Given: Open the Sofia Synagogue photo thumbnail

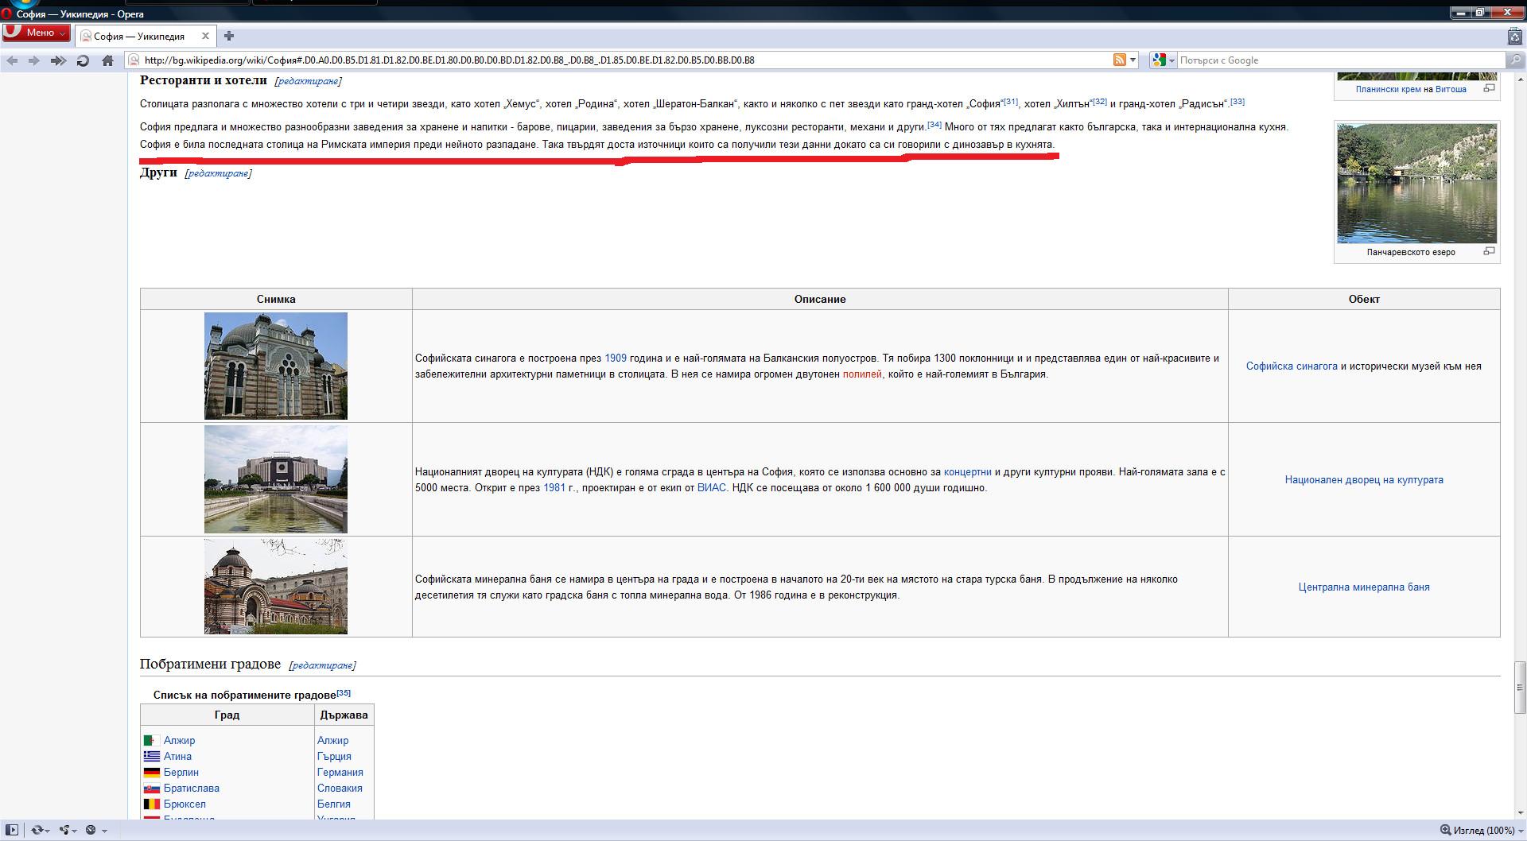Looking at the screenshot, I should (x=276, y=366).
